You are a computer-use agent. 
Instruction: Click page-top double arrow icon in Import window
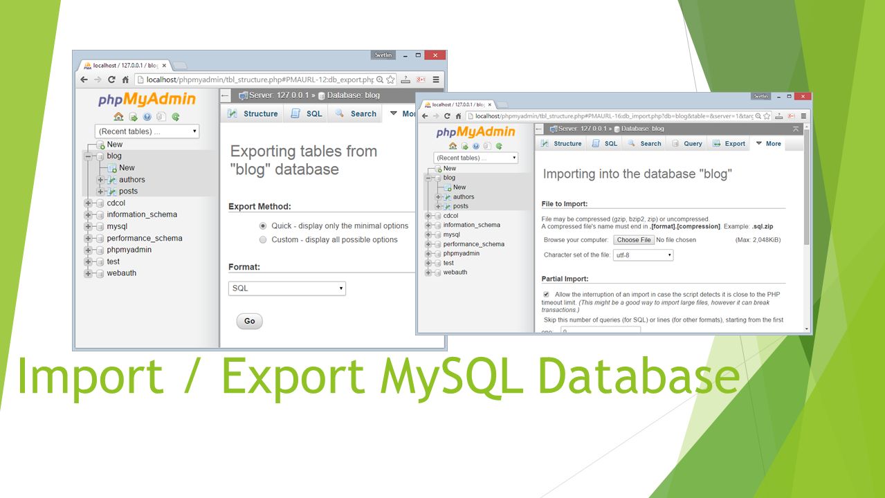point(796,129)
